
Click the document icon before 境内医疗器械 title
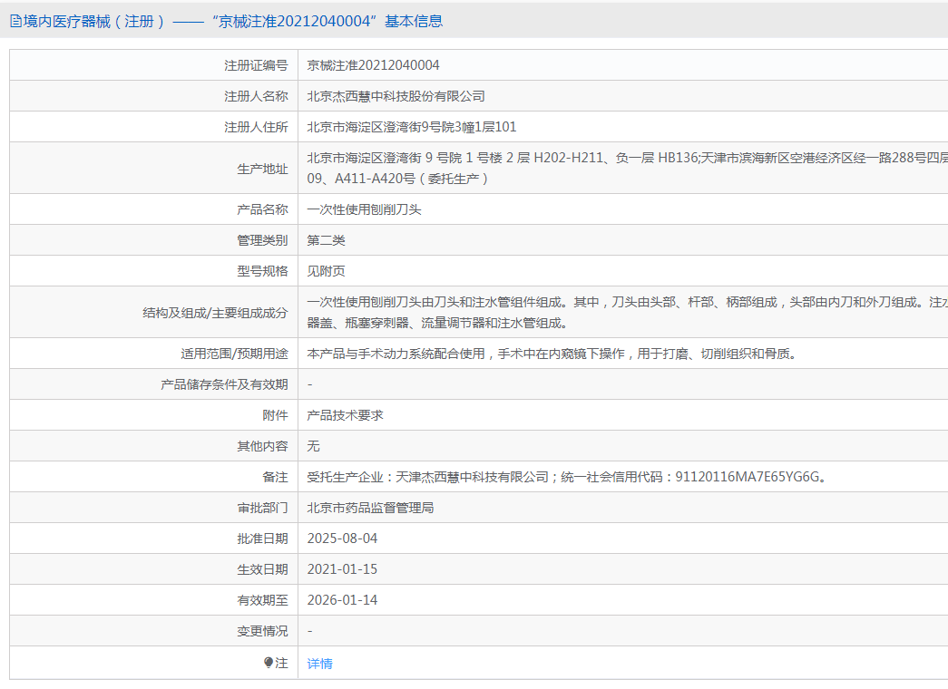click(15, 21)
